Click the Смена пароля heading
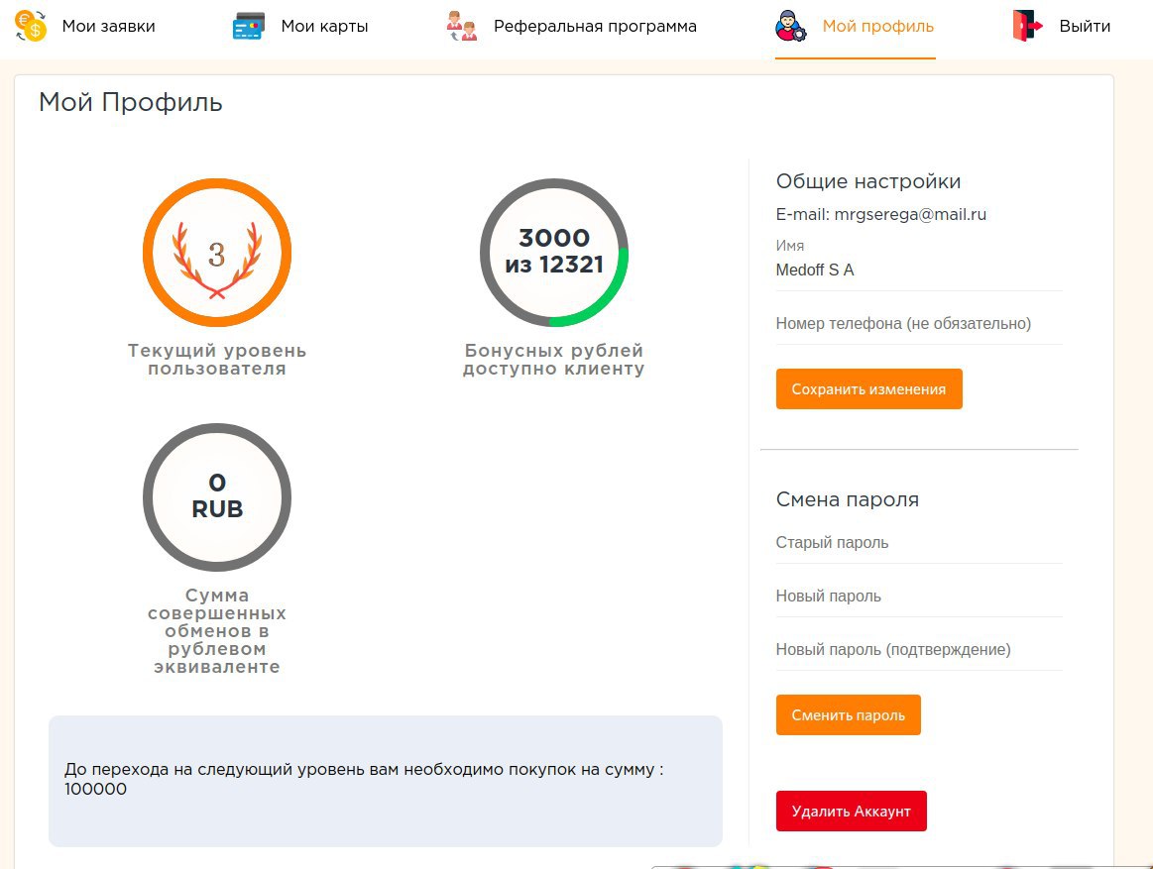 847,500
